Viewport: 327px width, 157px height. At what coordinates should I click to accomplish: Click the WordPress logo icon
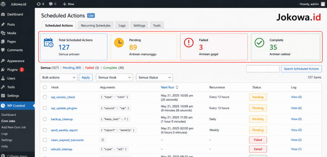3,4
